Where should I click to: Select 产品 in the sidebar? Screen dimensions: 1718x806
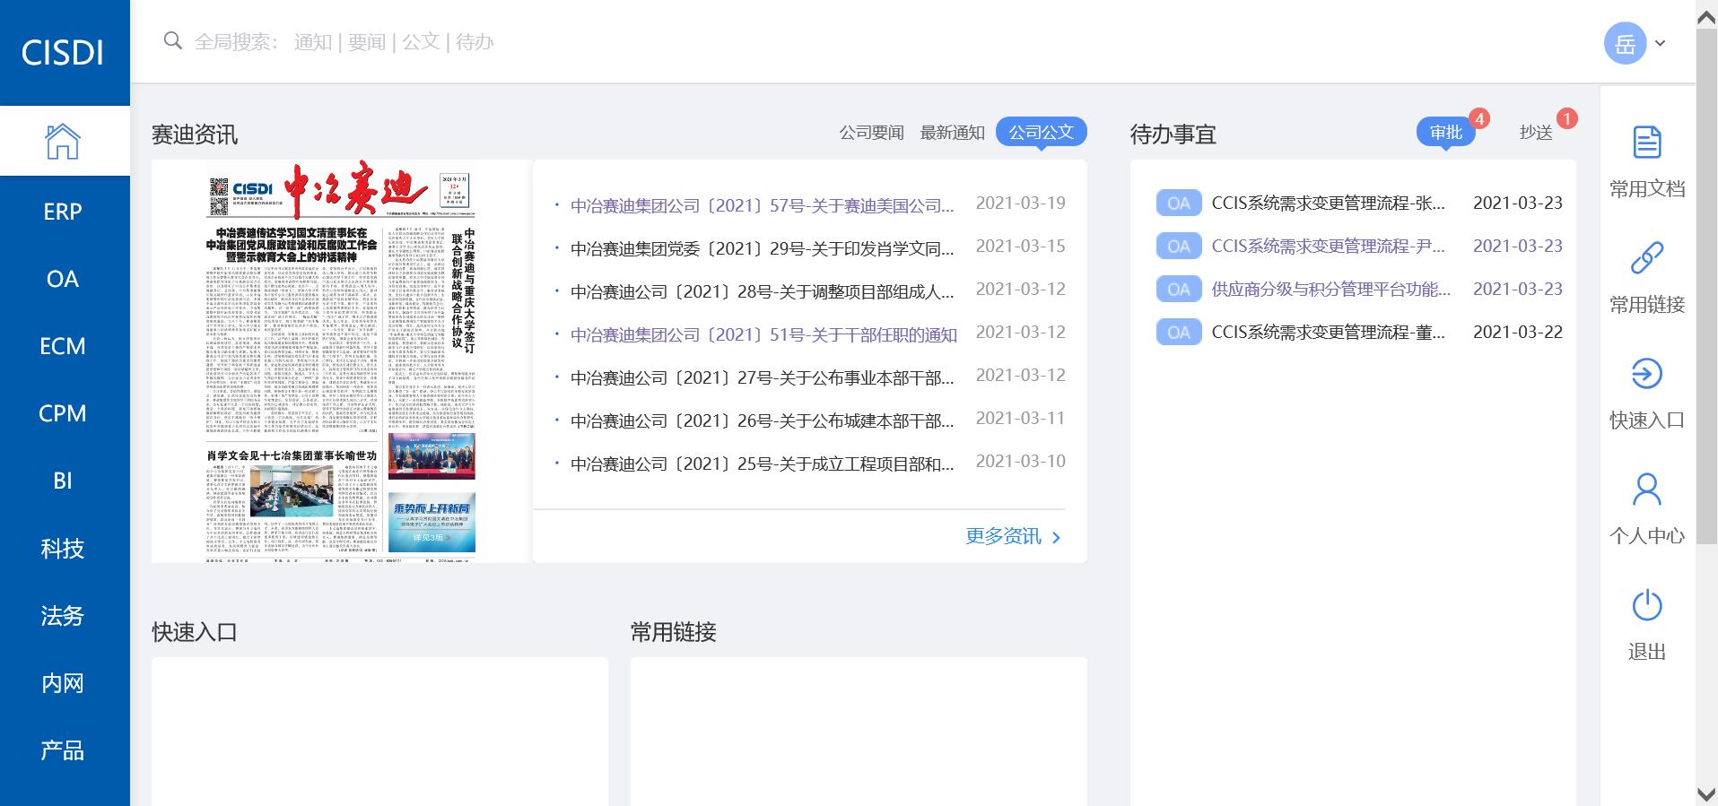(x=63, y=750)
